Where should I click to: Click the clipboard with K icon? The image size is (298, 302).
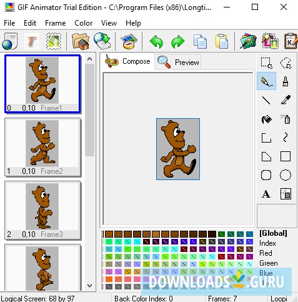(x=291, y=41)
